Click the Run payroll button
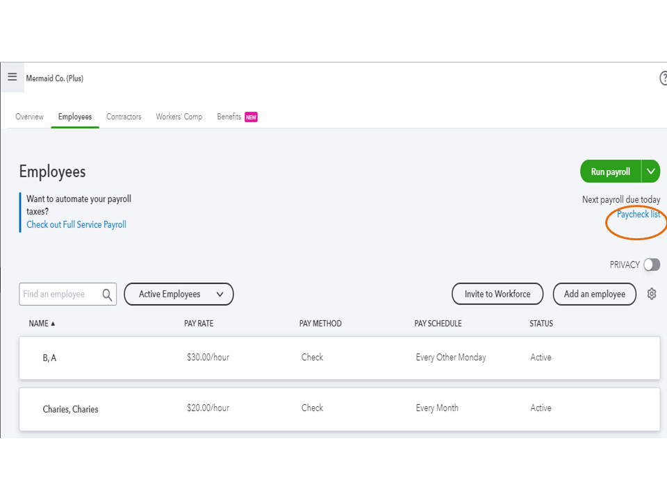This screenshot has width=667, height=500. (x=610, y=172)
